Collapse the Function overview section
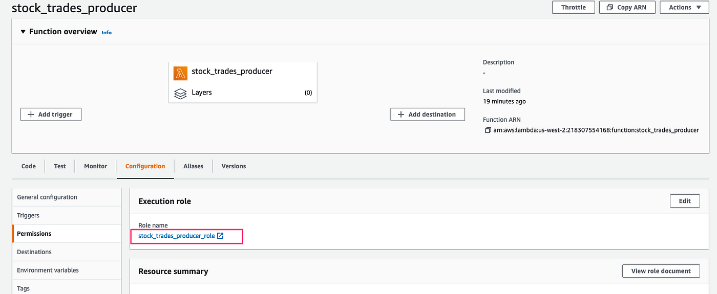717x294 pixels. [x=23, y=32]
